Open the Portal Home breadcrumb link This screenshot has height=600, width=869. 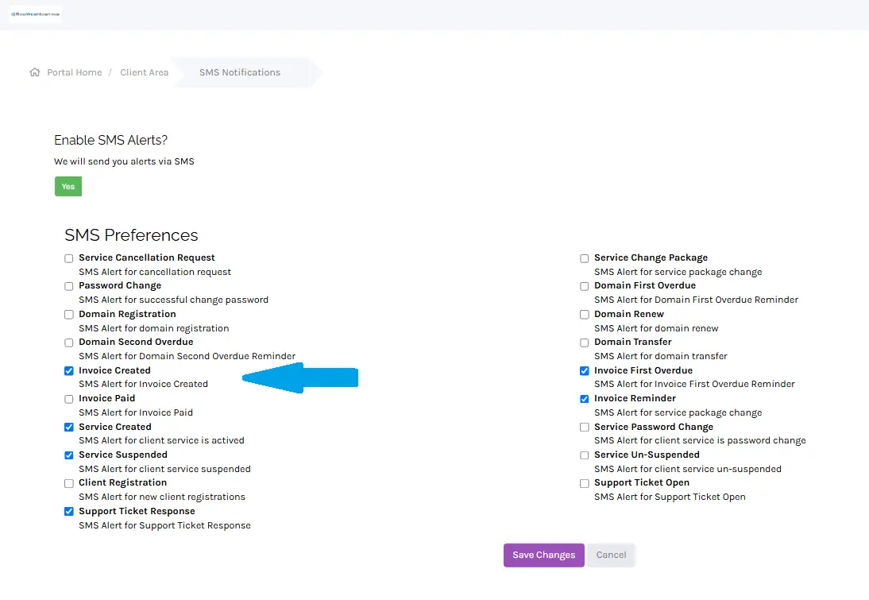point(75,72)
